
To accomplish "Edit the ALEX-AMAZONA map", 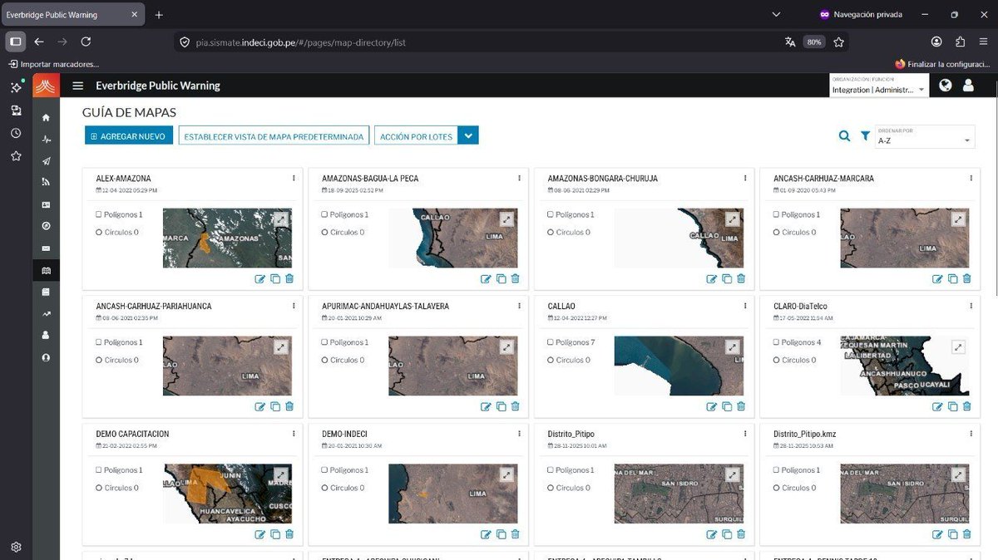I will 260,279.
